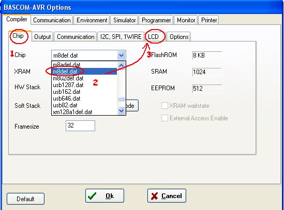Screen dimensions: 284x210
Task: Choose m8u2def.dat from the chip list
Action: [x=84, y=78]
